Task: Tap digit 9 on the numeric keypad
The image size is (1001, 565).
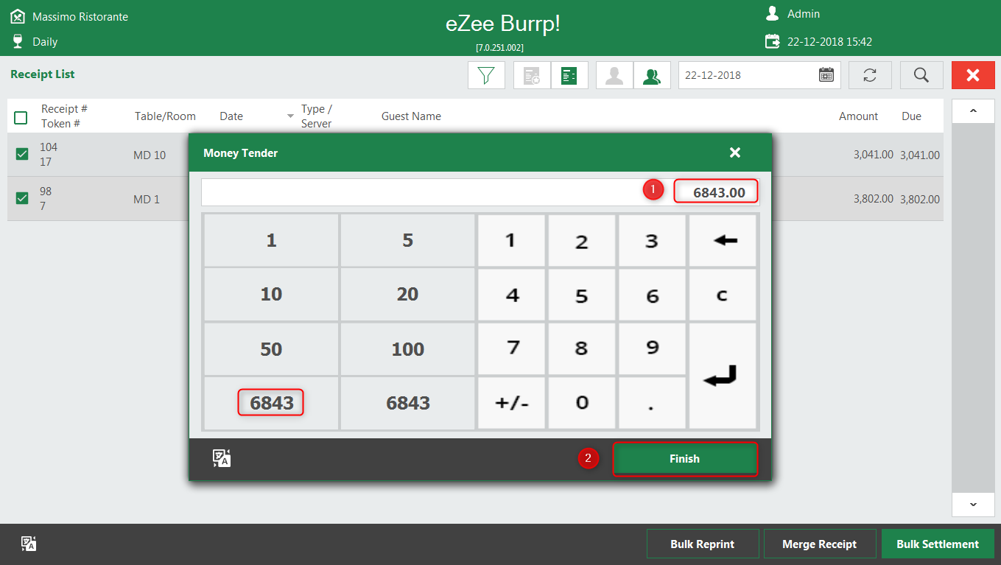Action: pyautogui.click(x=652, y=348)
